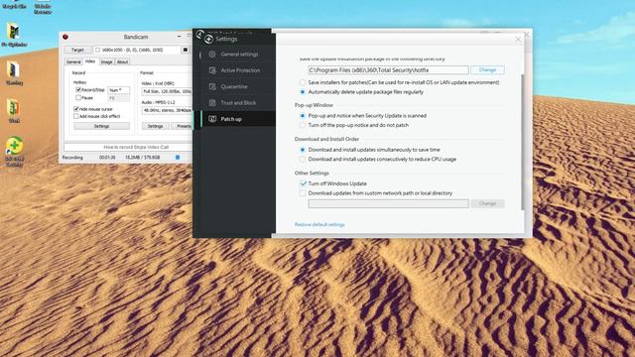
Task: Toggle Turn off Windows Update checkbox
Action: [303, 183]
